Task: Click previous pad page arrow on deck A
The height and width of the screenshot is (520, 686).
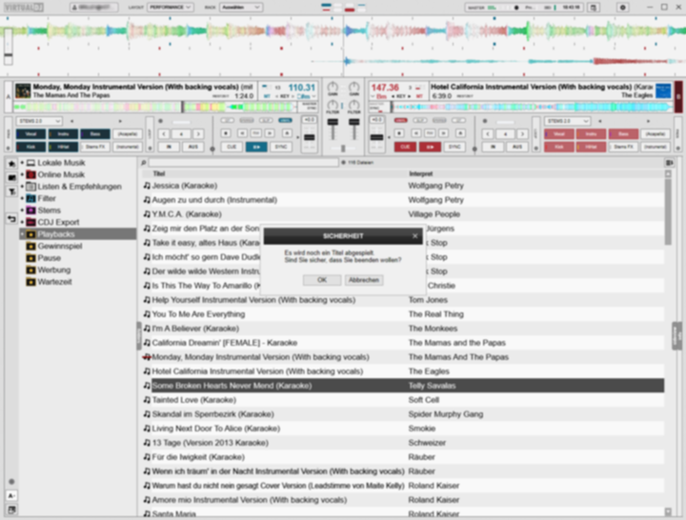Action: pos(72,121)
